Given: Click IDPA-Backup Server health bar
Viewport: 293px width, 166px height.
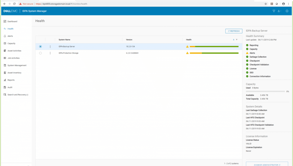Looking at the screenshot, I should pos(214,47).
